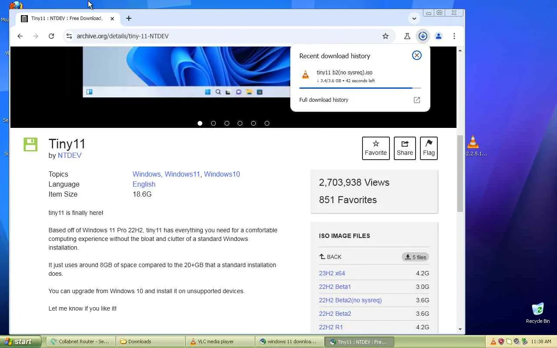Open the Windows11 topic link
557x348 pixels.
tap(182, 174)
